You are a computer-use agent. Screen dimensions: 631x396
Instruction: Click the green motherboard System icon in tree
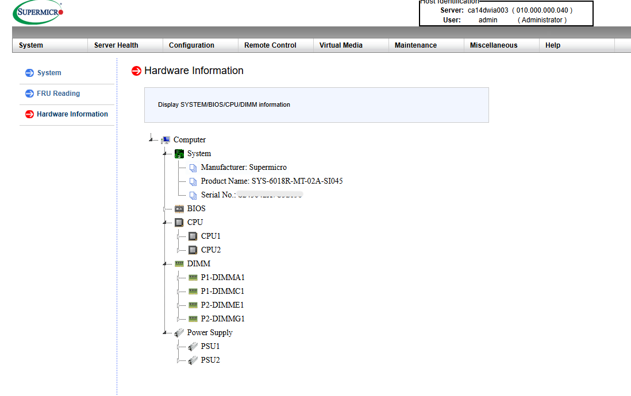click(x=179, y=153)
